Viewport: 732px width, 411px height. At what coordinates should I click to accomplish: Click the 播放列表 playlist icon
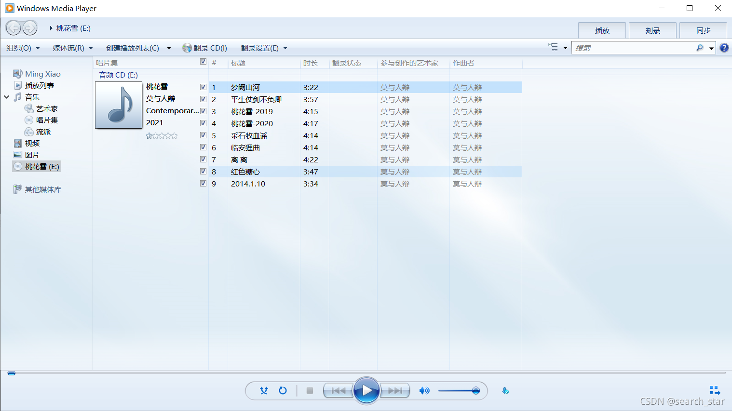tap(18, 85)
